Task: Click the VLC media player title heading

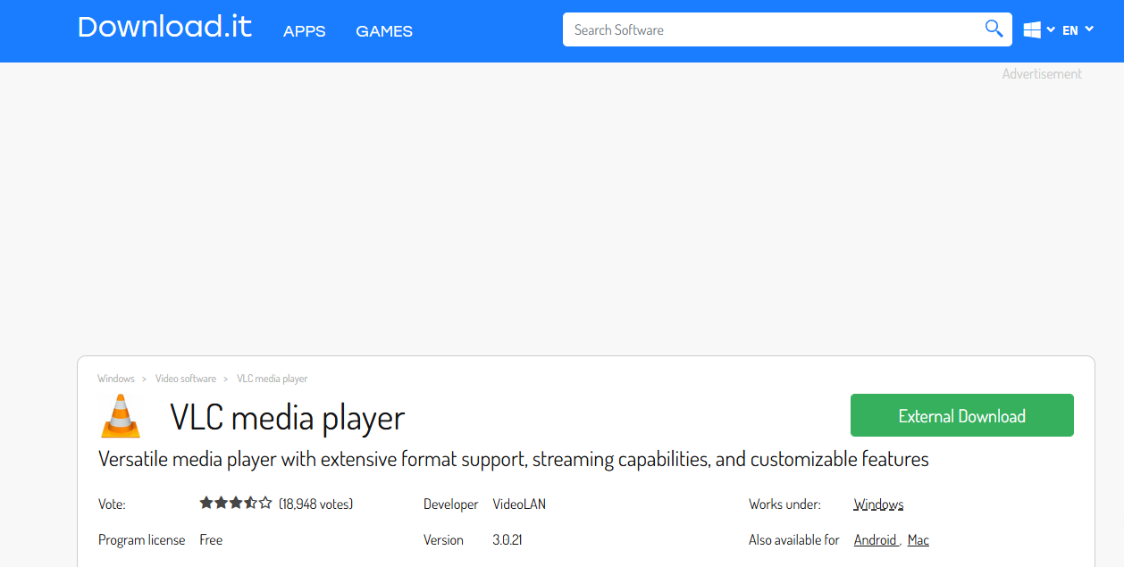Action: click(x=288, y=417)
